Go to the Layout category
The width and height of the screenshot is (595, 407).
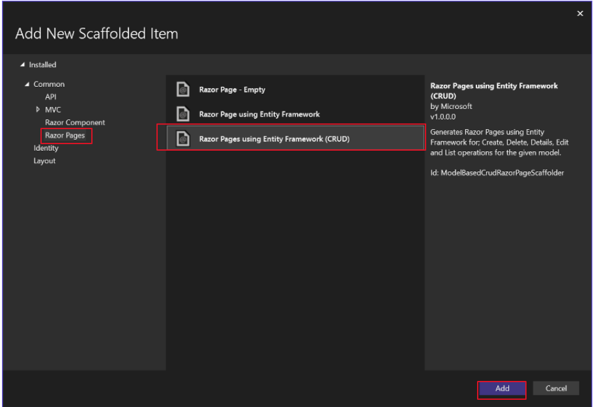point(44,161)
